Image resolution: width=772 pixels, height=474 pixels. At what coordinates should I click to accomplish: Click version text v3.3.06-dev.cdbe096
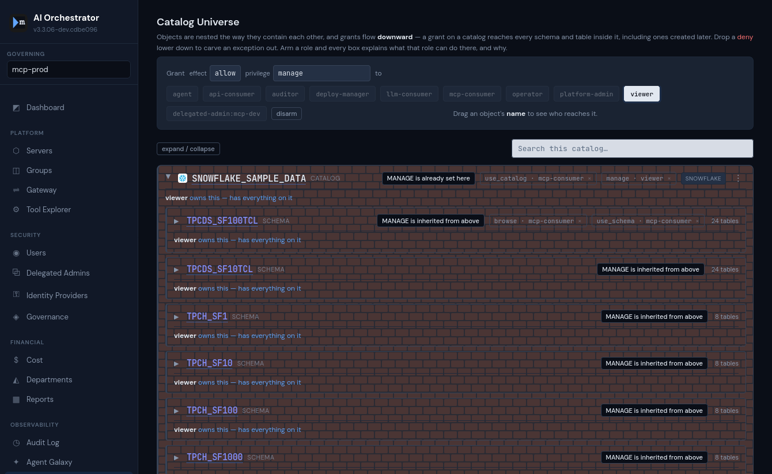tap(65, 29)
